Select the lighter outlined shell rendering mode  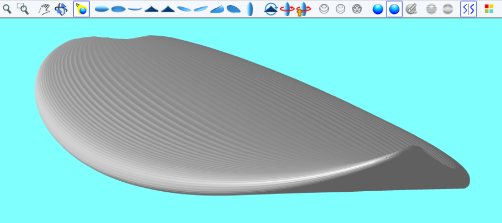point(340,9)
